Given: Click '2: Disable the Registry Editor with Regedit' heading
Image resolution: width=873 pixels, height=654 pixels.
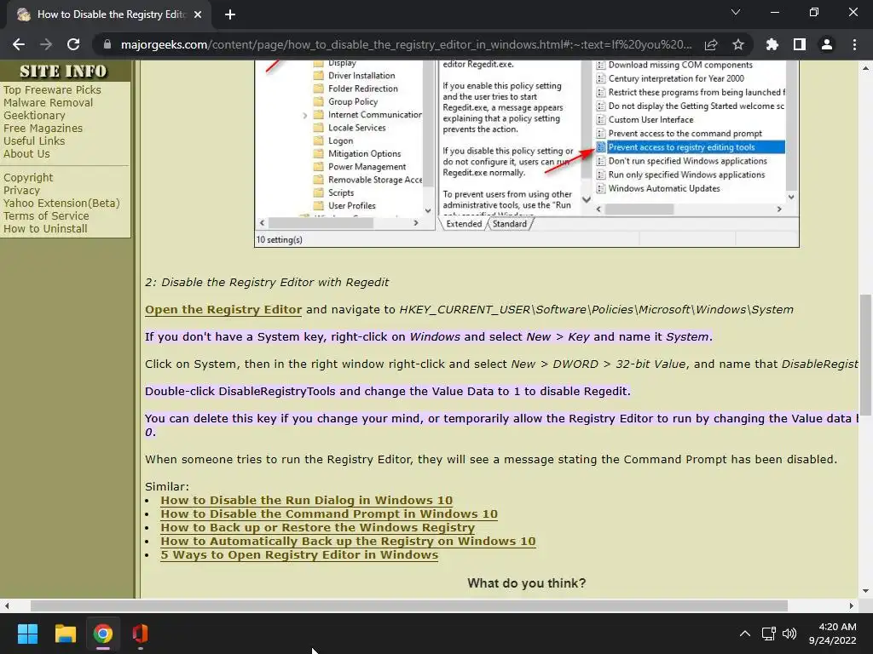Looking at the screenshot, I should point(267,282).
